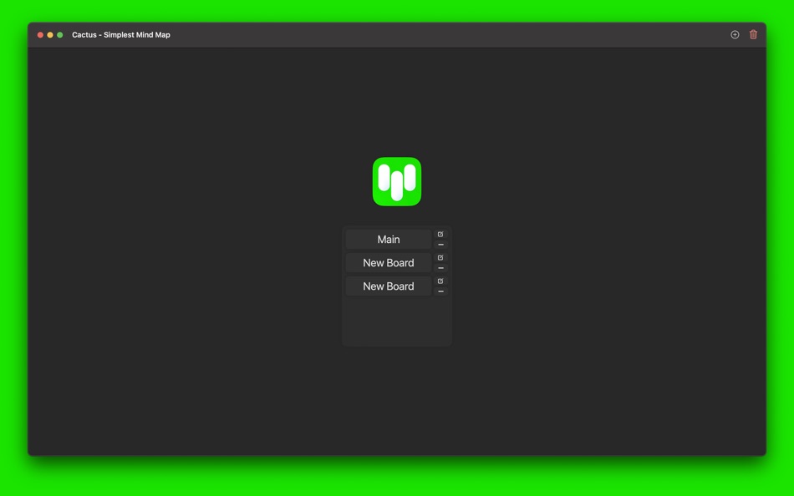The height and width of the screenshot is (496, 794).
Task: Minus icon of the last New Board row
Action: tap(440, 291)
